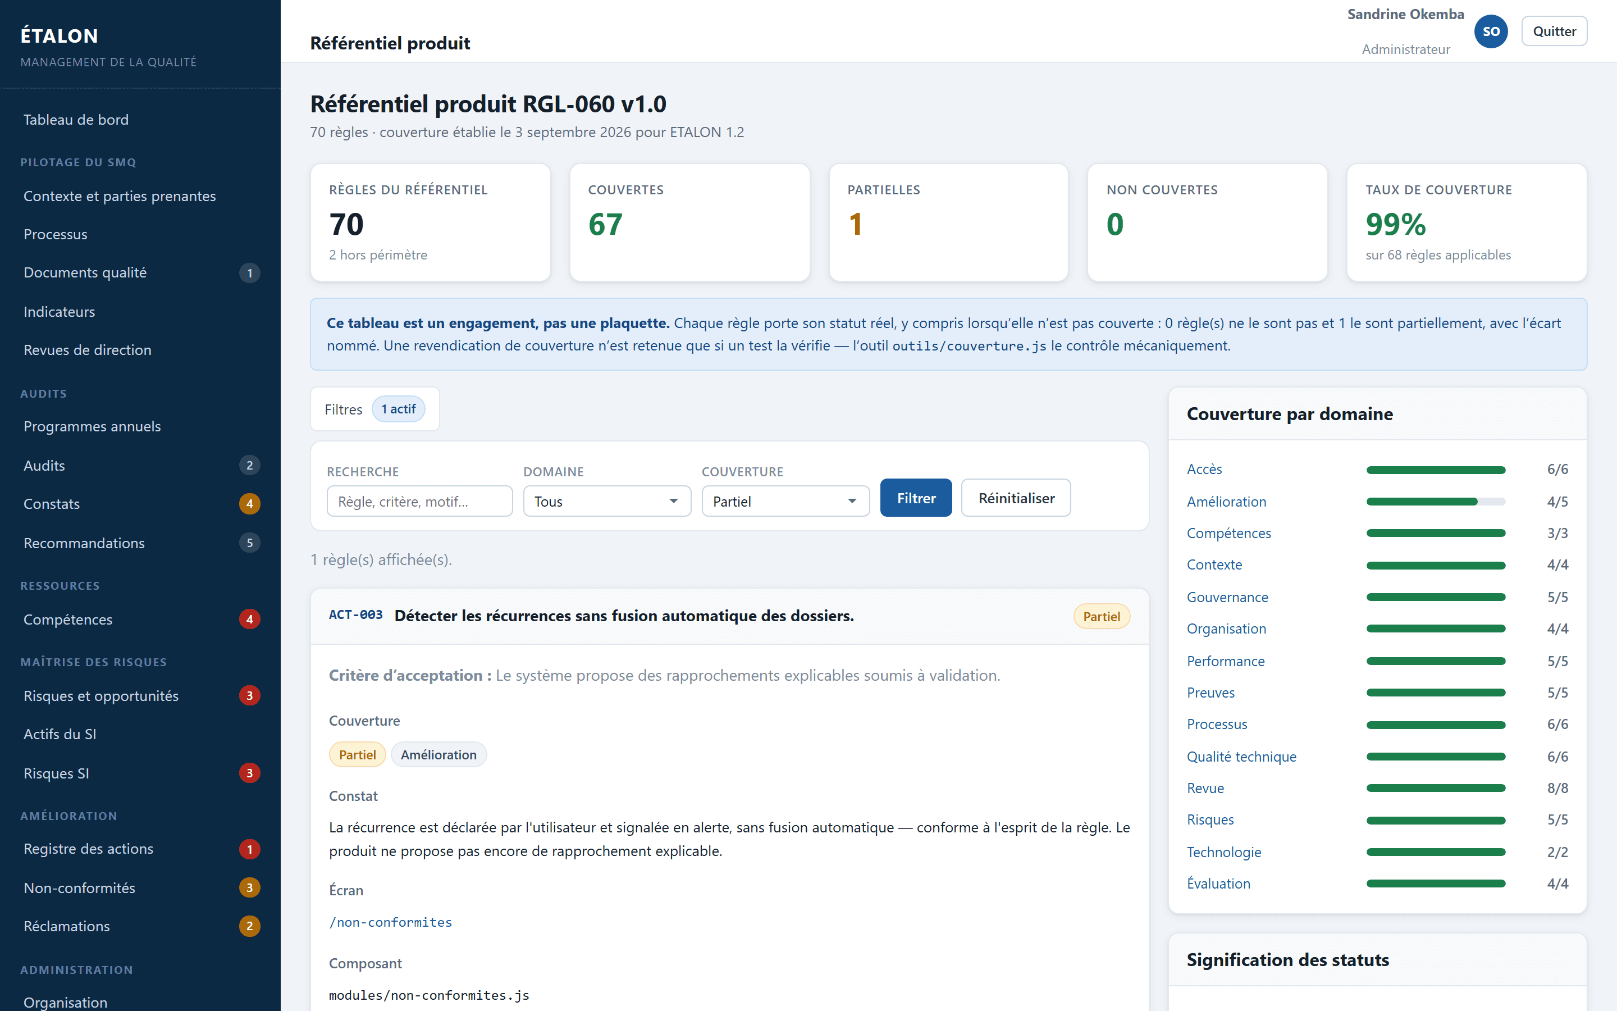Open the Audits sidebar item

[140, 466]
